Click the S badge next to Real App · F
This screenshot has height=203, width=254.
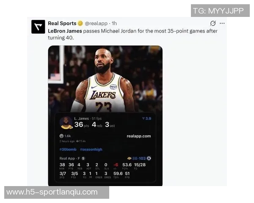point(83,158)
